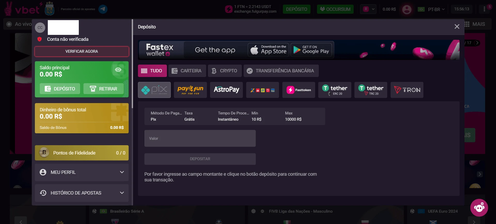Show the TUDO payment tab

(152, 71)
